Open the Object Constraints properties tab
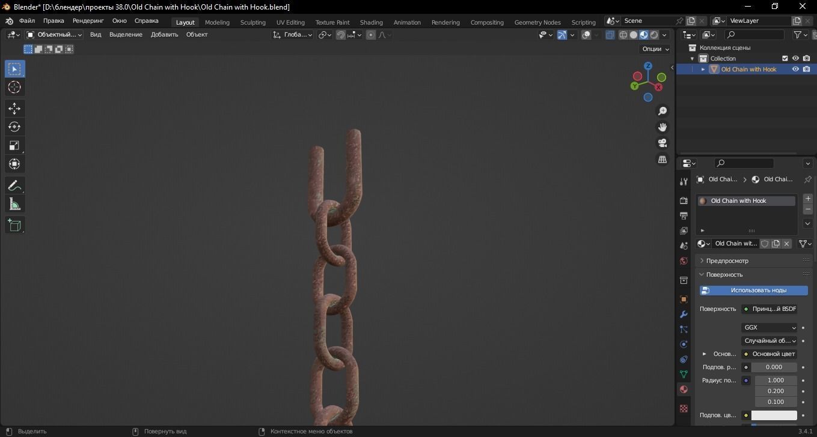 684,359
